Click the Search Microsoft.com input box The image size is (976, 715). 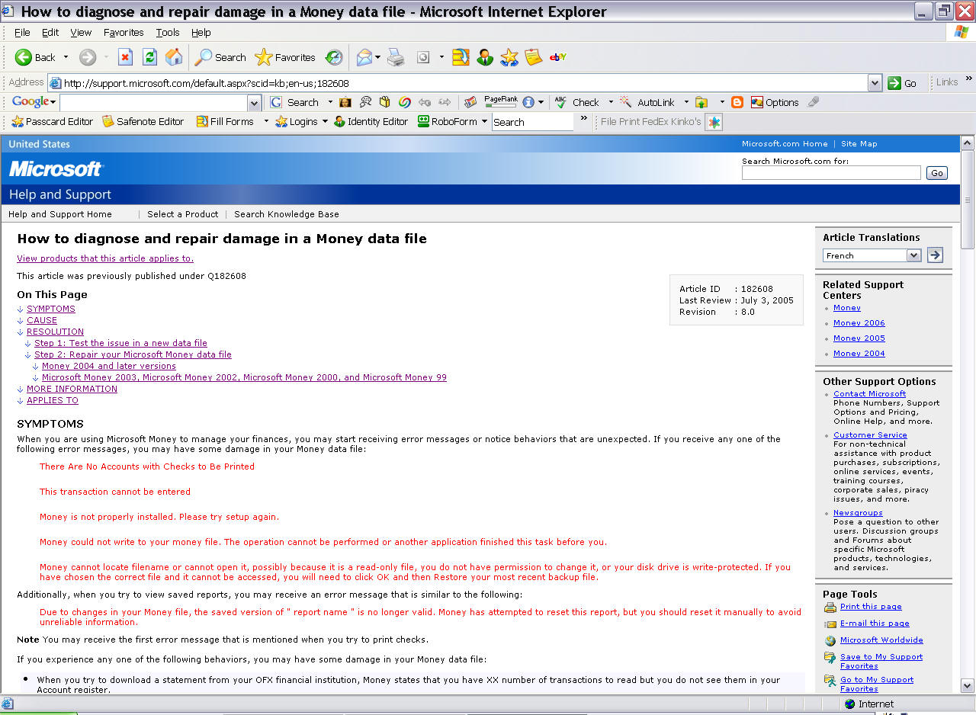point(831,173)
